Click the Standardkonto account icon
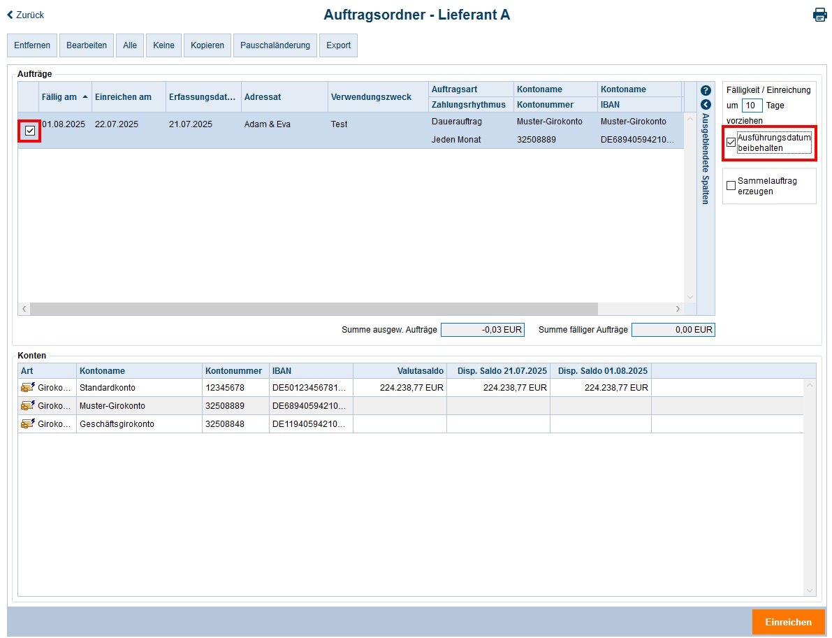The image size is (832, 638). coord(28,387)
